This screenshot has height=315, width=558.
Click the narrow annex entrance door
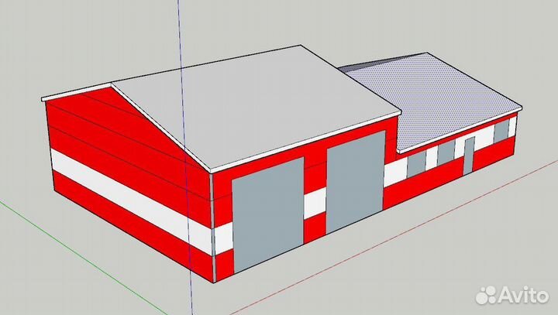pos(469,155)
